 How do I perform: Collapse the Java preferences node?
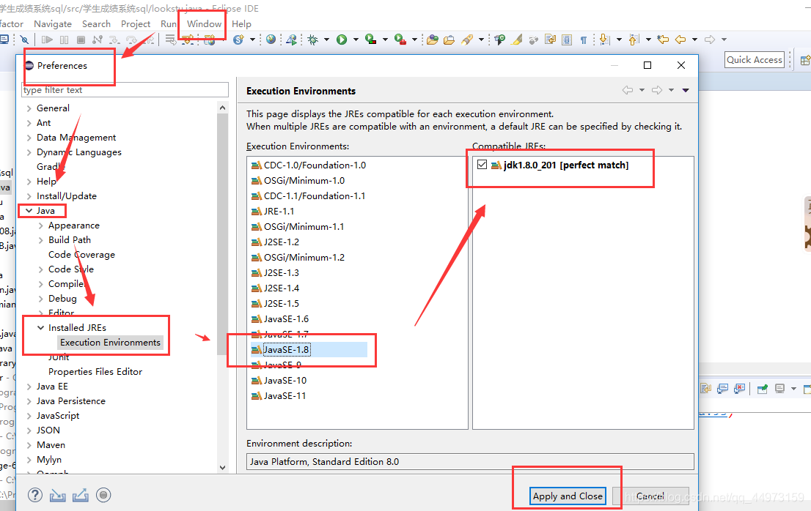(29, 211)
